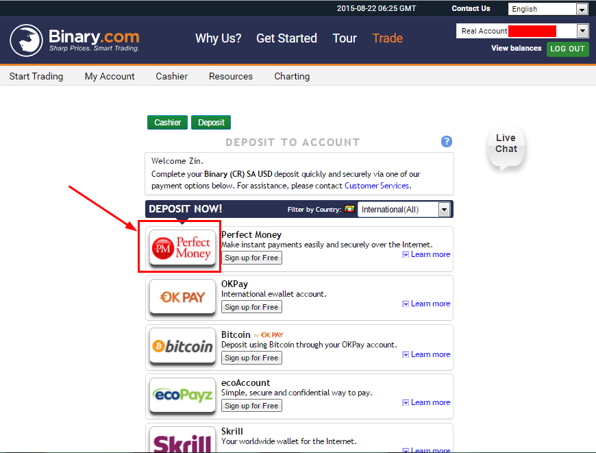Viewport: 596px width, 453px height.
Task: Open the Tour menu item
Action: [x=345, y=38]
